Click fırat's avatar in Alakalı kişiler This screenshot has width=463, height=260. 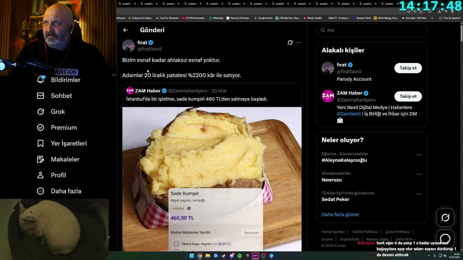click(x=328, y=68)
